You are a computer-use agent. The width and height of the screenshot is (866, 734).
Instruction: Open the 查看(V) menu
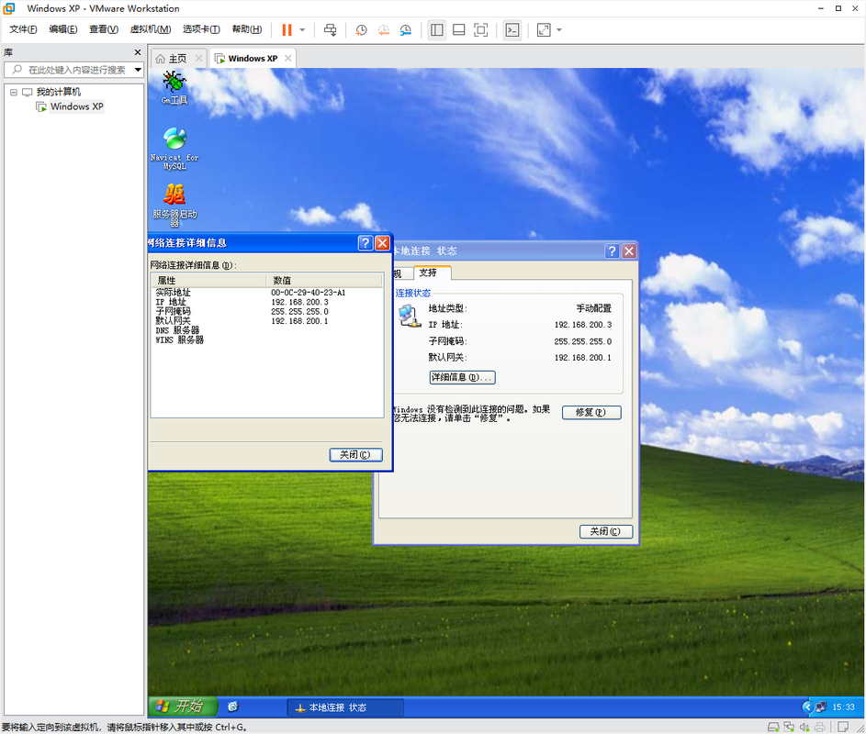(x=104, y=29)
